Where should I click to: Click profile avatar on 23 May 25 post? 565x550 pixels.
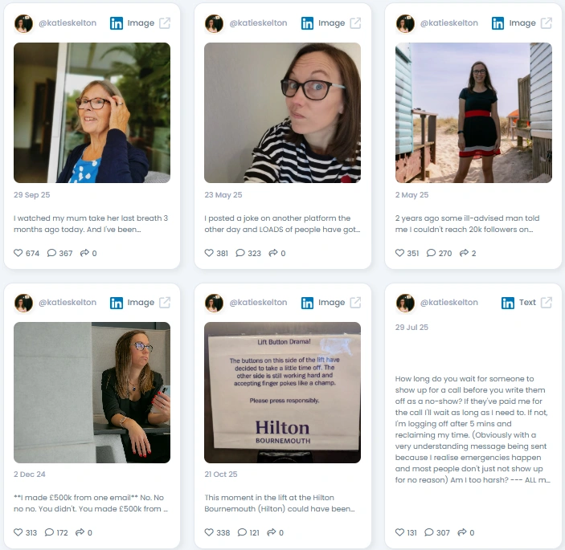[214, 23]
